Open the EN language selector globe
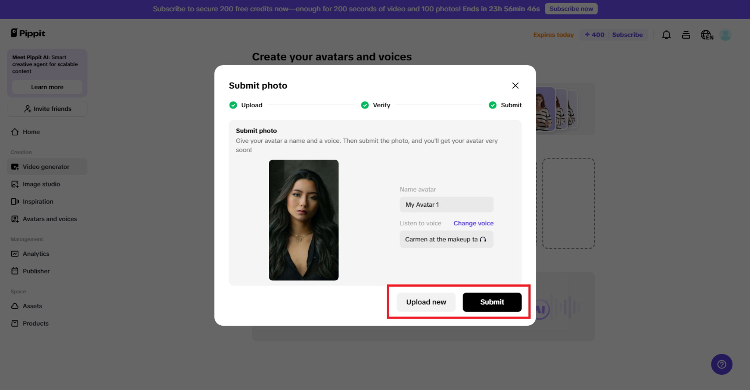Screen dimensions: 750x390 707,35
